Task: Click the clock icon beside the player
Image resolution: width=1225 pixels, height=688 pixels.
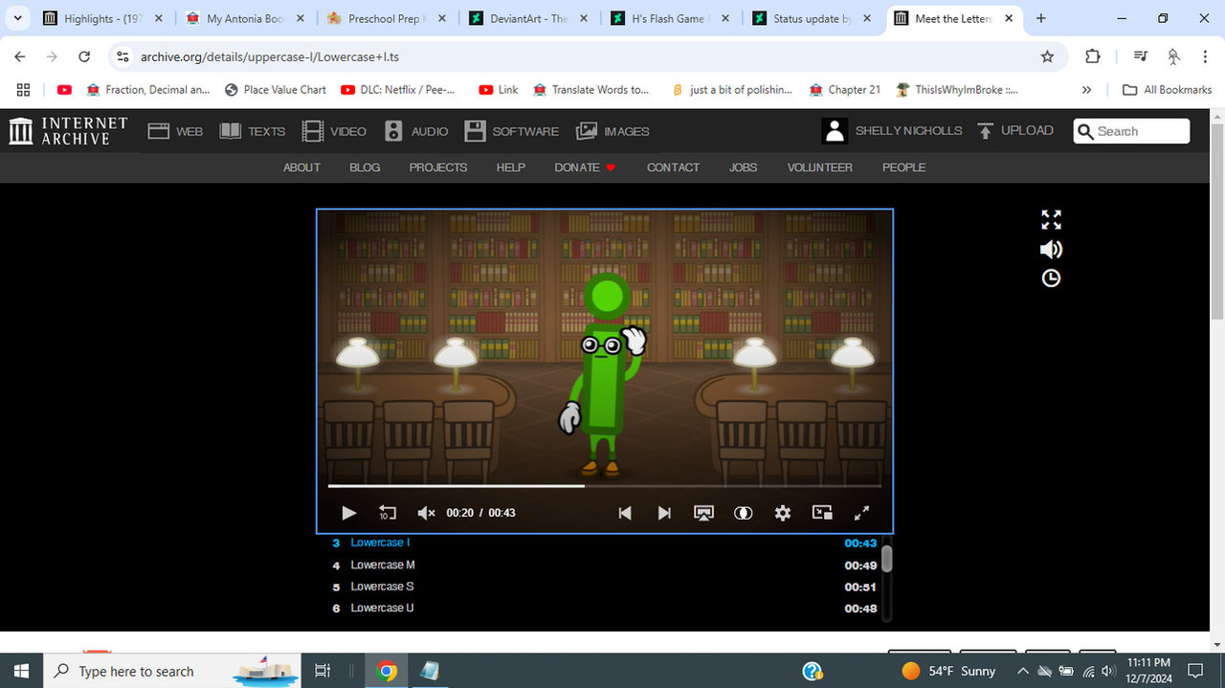Action: pyautogui.click(x=1051, y=278)
